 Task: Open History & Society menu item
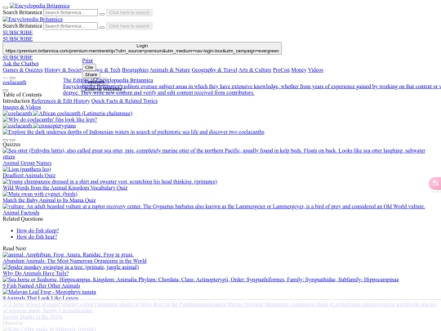point(63,70)
